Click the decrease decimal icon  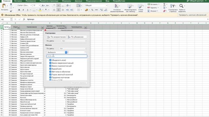click(106, 10)
